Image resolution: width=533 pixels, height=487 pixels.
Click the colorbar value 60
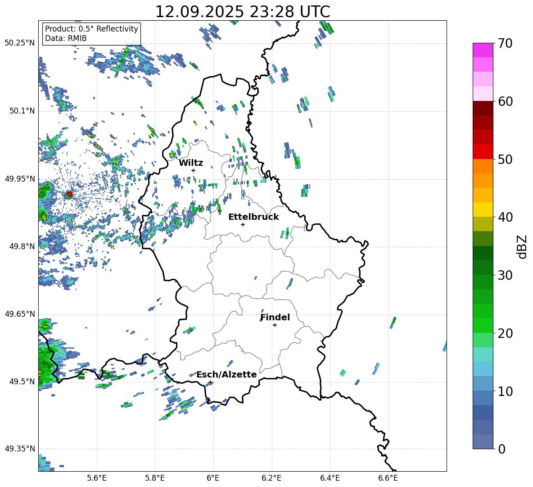coord(505,101)
